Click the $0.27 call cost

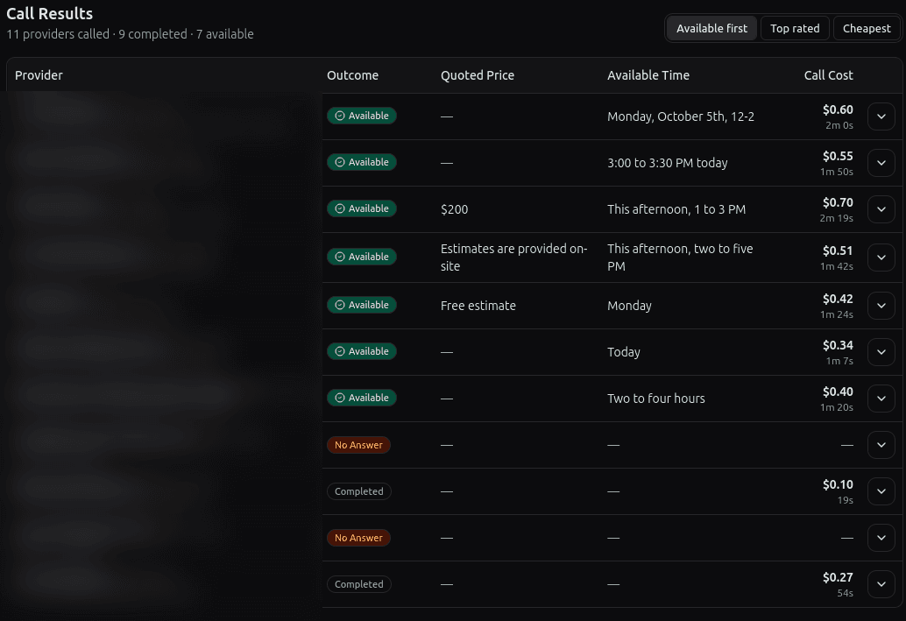tap(838, 577)
